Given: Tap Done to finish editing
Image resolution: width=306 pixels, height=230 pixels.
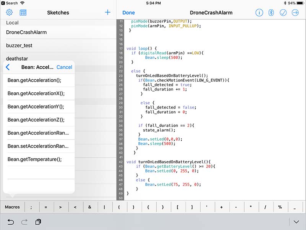Looking at the screenshot, I should coord(129,13).
